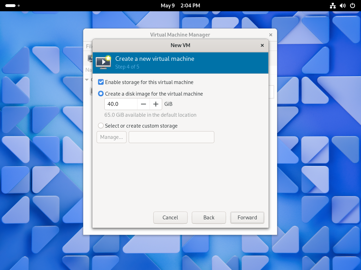Cancel the new VM creation
Image resolution: width=361 pixels, height=270 pixels.
(x=170, y=218)
